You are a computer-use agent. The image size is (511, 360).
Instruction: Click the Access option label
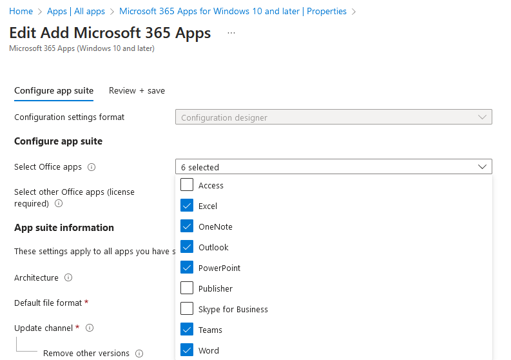pyautogui.click(x=211, y=186)
